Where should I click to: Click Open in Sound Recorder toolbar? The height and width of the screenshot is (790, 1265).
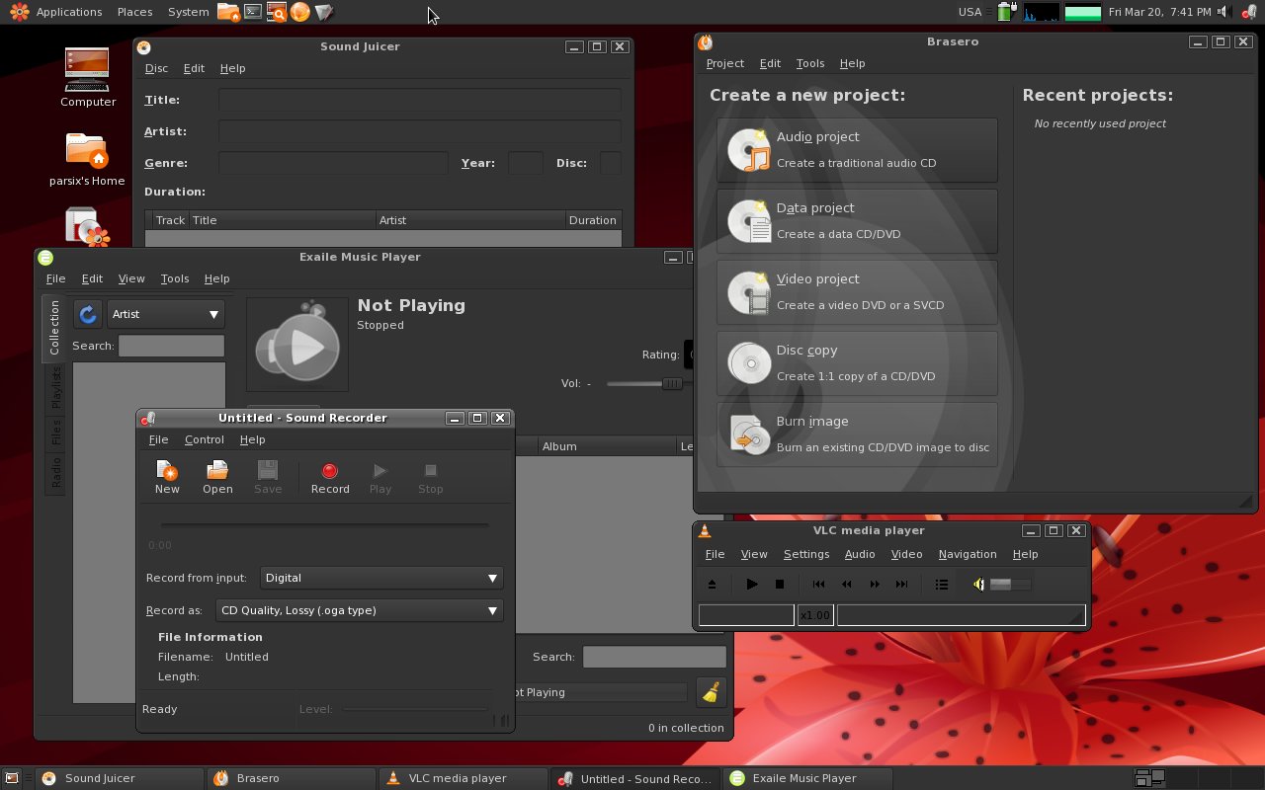click(217, 477)
